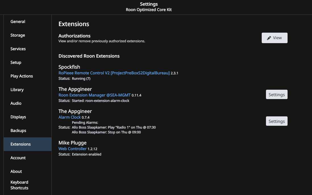Click the Pending Alarms: label
The height and width of the screenshot is (195, 312).
(x=85, y=123)
